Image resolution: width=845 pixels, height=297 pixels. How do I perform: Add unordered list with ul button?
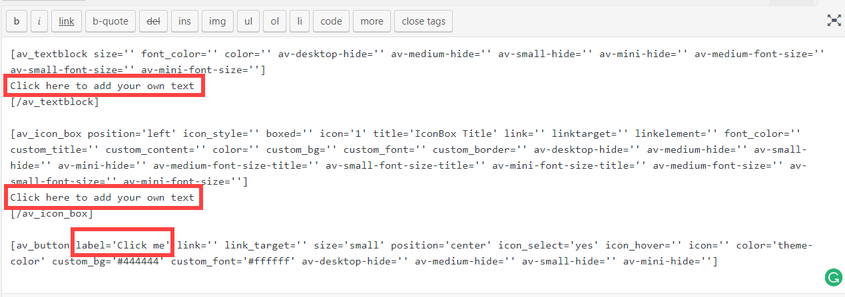[248, 21]
